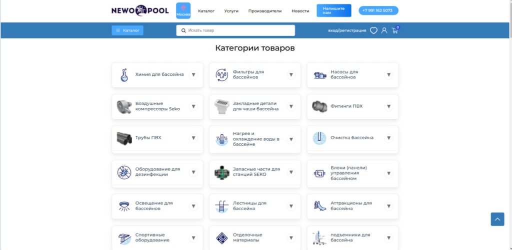Click the Очистка бассейна icon
This screenshot has height=250, width=512.
319,138
